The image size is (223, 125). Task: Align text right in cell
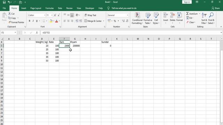72,21
